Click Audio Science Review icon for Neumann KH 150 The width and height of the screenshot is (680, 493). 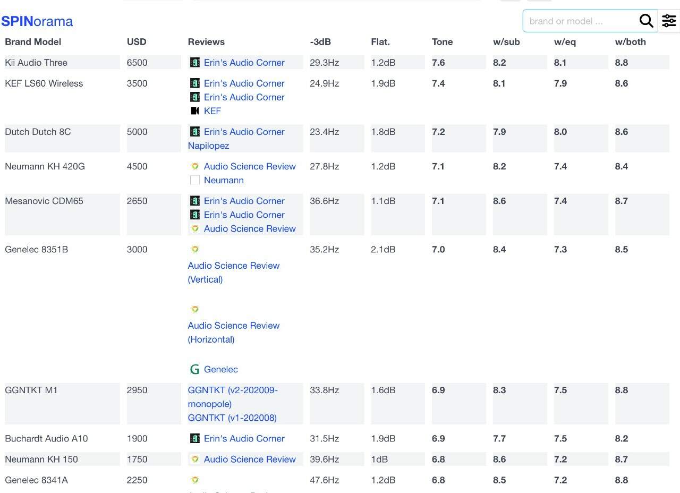(195, 460)
